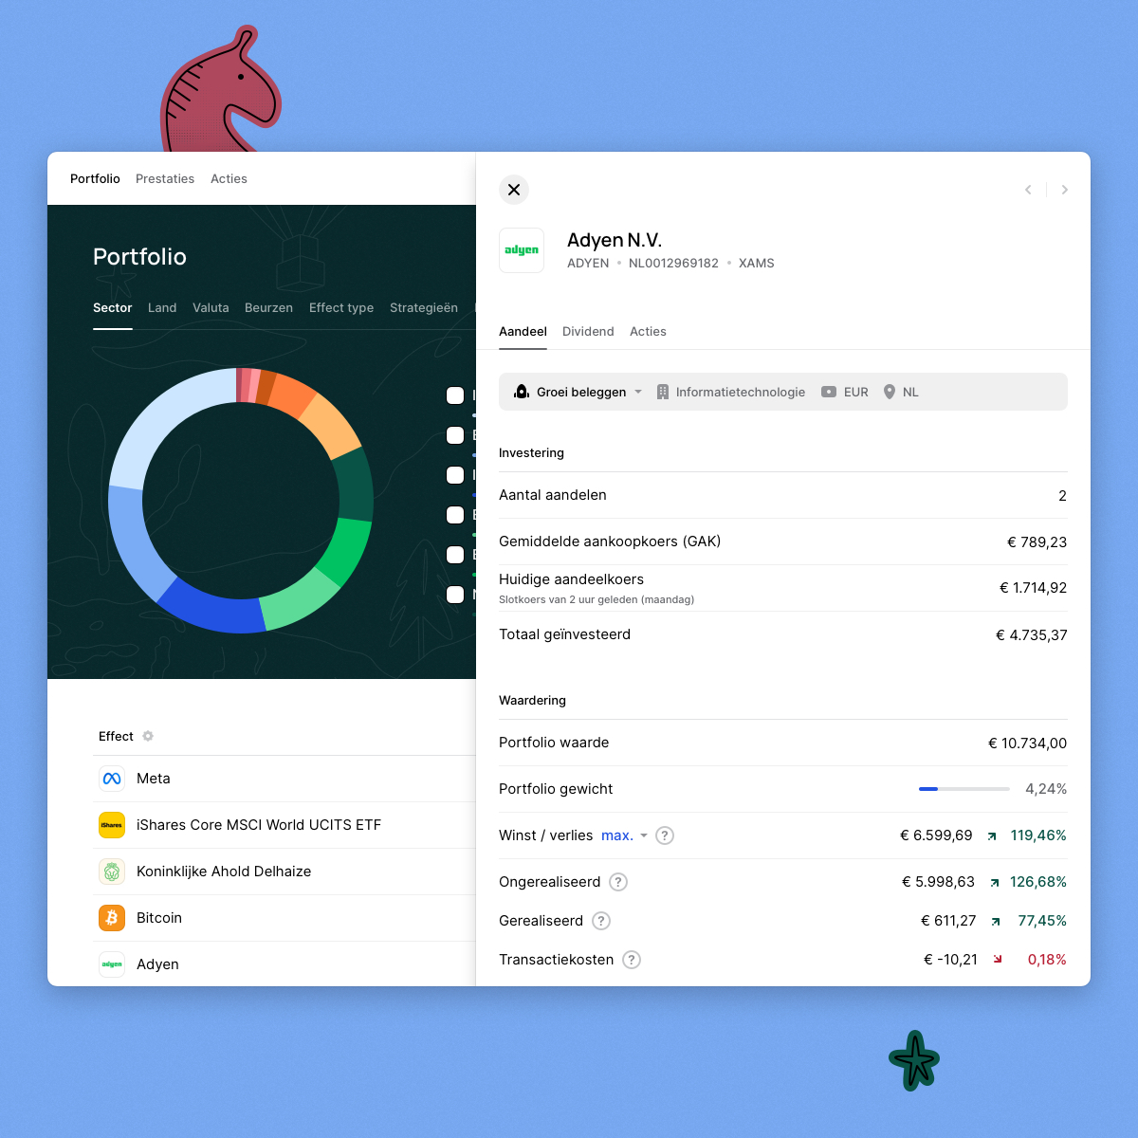Select the Beurzen chart tab
Image resolution: width=1138 pixels, height=1138 pixels.
tap(268, 307)
